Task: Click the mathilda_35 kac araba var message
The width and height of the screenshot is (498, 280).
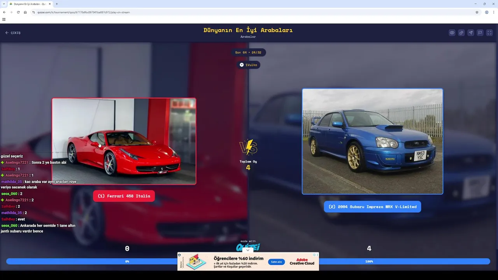Action: (39, 184)
